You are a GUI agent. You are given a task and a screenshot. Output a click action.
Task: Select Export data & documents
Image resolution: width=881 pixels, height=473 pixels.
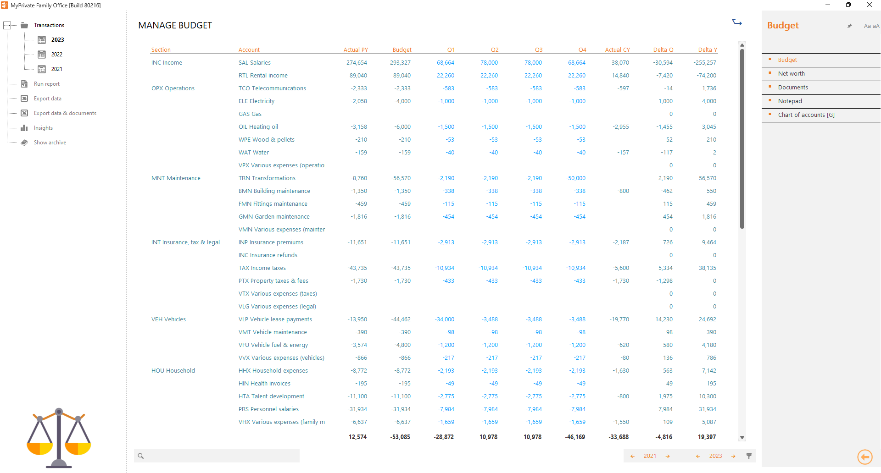(x=66, y=113)
